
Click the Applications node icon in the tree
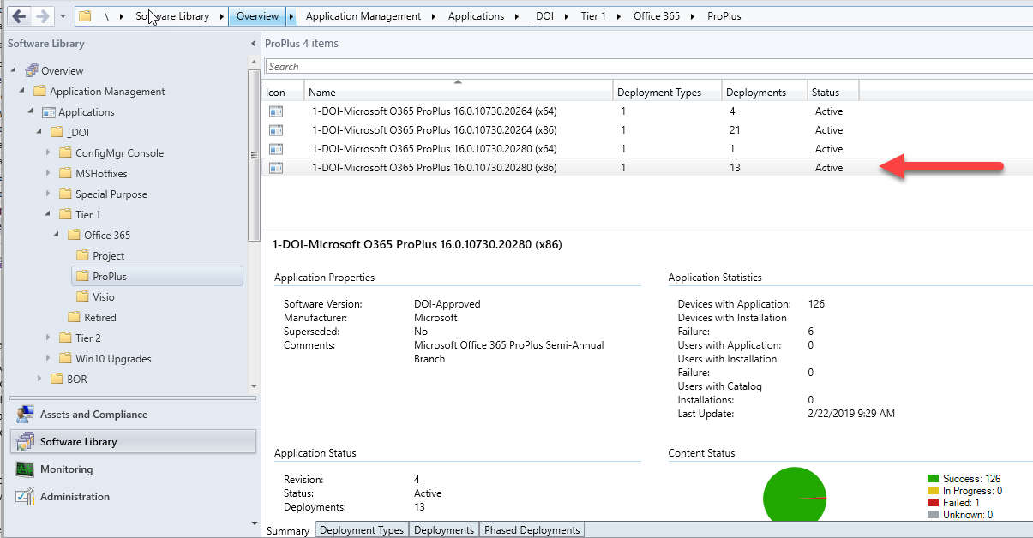pos(49,111)
